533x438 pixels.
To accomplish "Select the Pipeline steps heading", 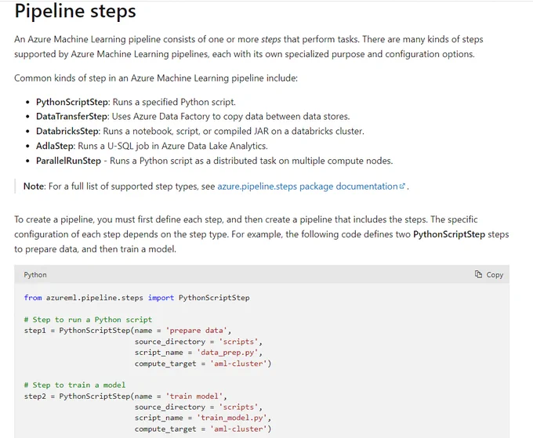I will pos(75,11).
